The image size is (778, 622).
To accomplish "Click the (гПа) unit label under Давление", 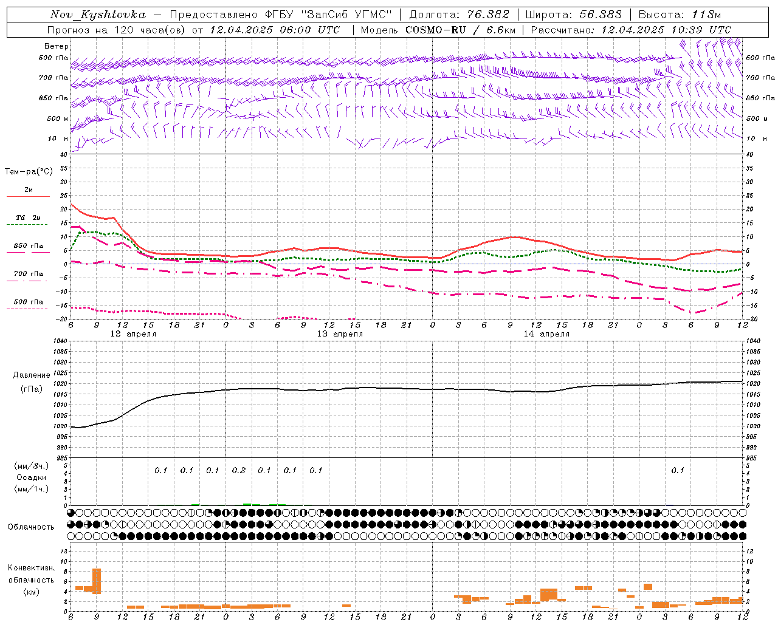I will tap(32, 389).
